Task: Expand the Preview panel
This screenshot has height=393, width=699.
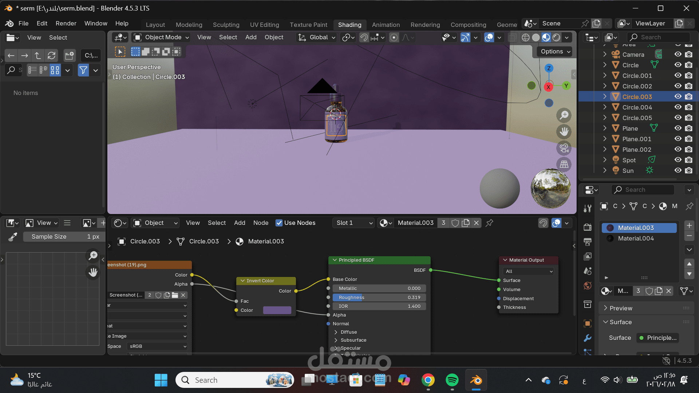Action: (x=621, y=308)
